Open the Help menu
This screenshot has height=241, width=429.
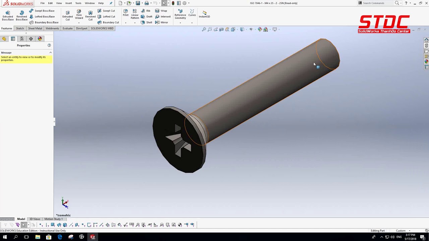pos(101,3)
